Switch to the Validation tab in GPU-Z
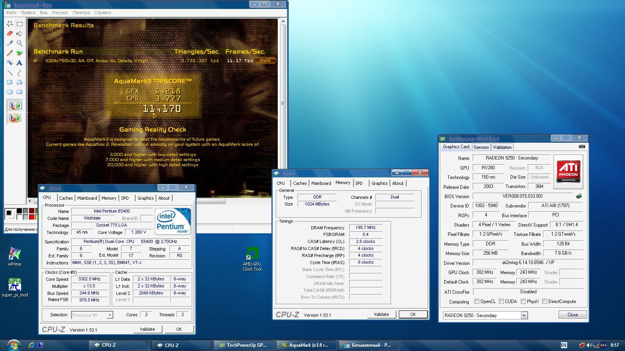The height and width of the screenshot is (351, 625). [x=502, y=147]
